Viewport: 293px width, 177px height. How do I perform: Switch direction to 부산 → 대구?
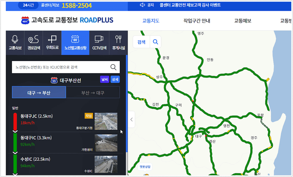[x=93, y=92]
